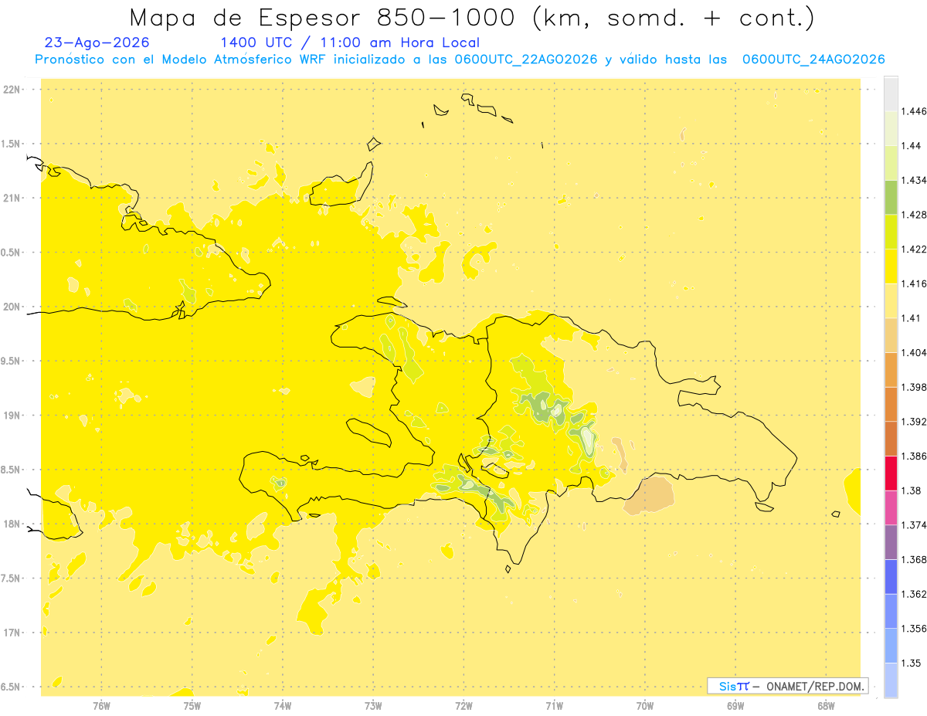
Task: Click the longitude label '73W'
Action: tap(373, 706)
